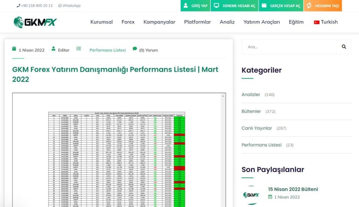The width and height of the screenshot is (359, 207).
Task: Open the Analiz menu item
Action: point(227,22)
